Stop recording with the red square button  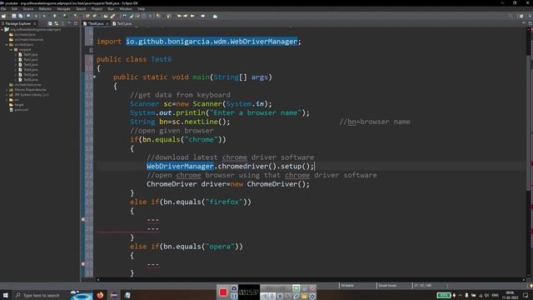point(223,292)
